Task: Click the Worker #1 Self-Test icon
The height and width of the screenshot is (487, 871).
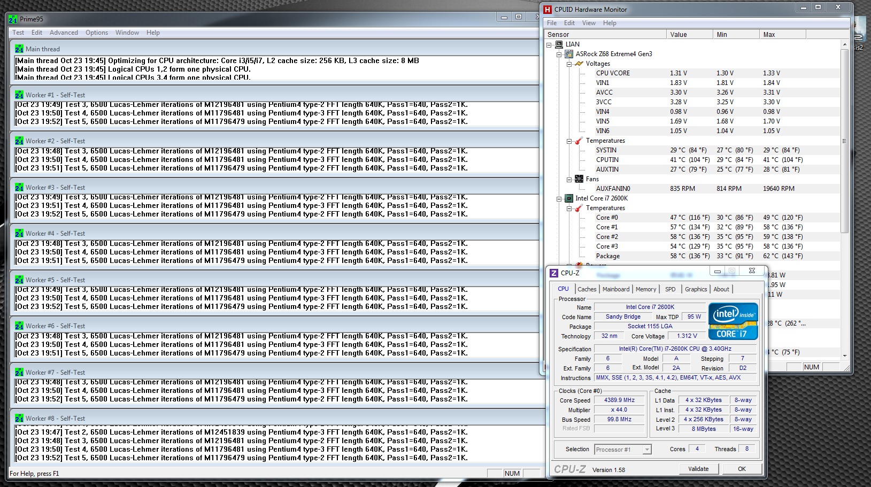Action: [19, 95]
